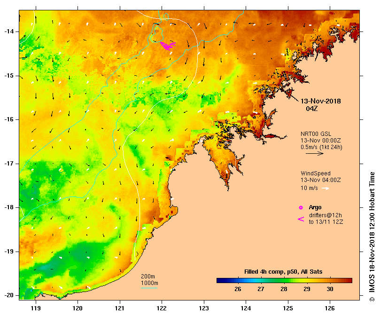Click the '124' longitude axis label
Image resolution: width=380 pixels, height=316 pixels.
[246, 308]
